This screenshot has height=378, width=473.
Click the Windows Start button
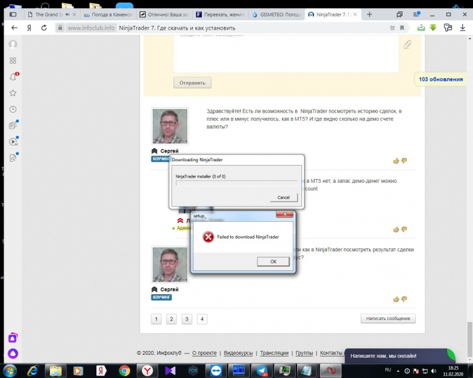(9, 371)
